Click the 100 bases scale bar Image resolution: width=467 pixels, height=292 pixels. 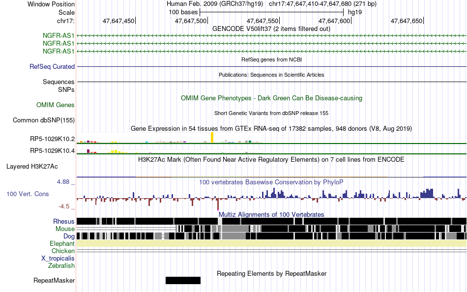pos(272,12)
